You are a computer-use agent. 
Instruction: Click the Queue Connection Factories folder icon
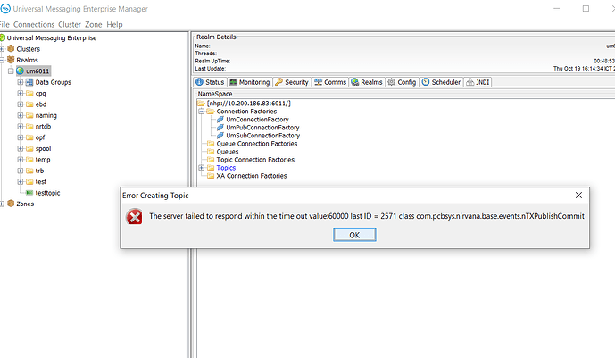(211, 144)
